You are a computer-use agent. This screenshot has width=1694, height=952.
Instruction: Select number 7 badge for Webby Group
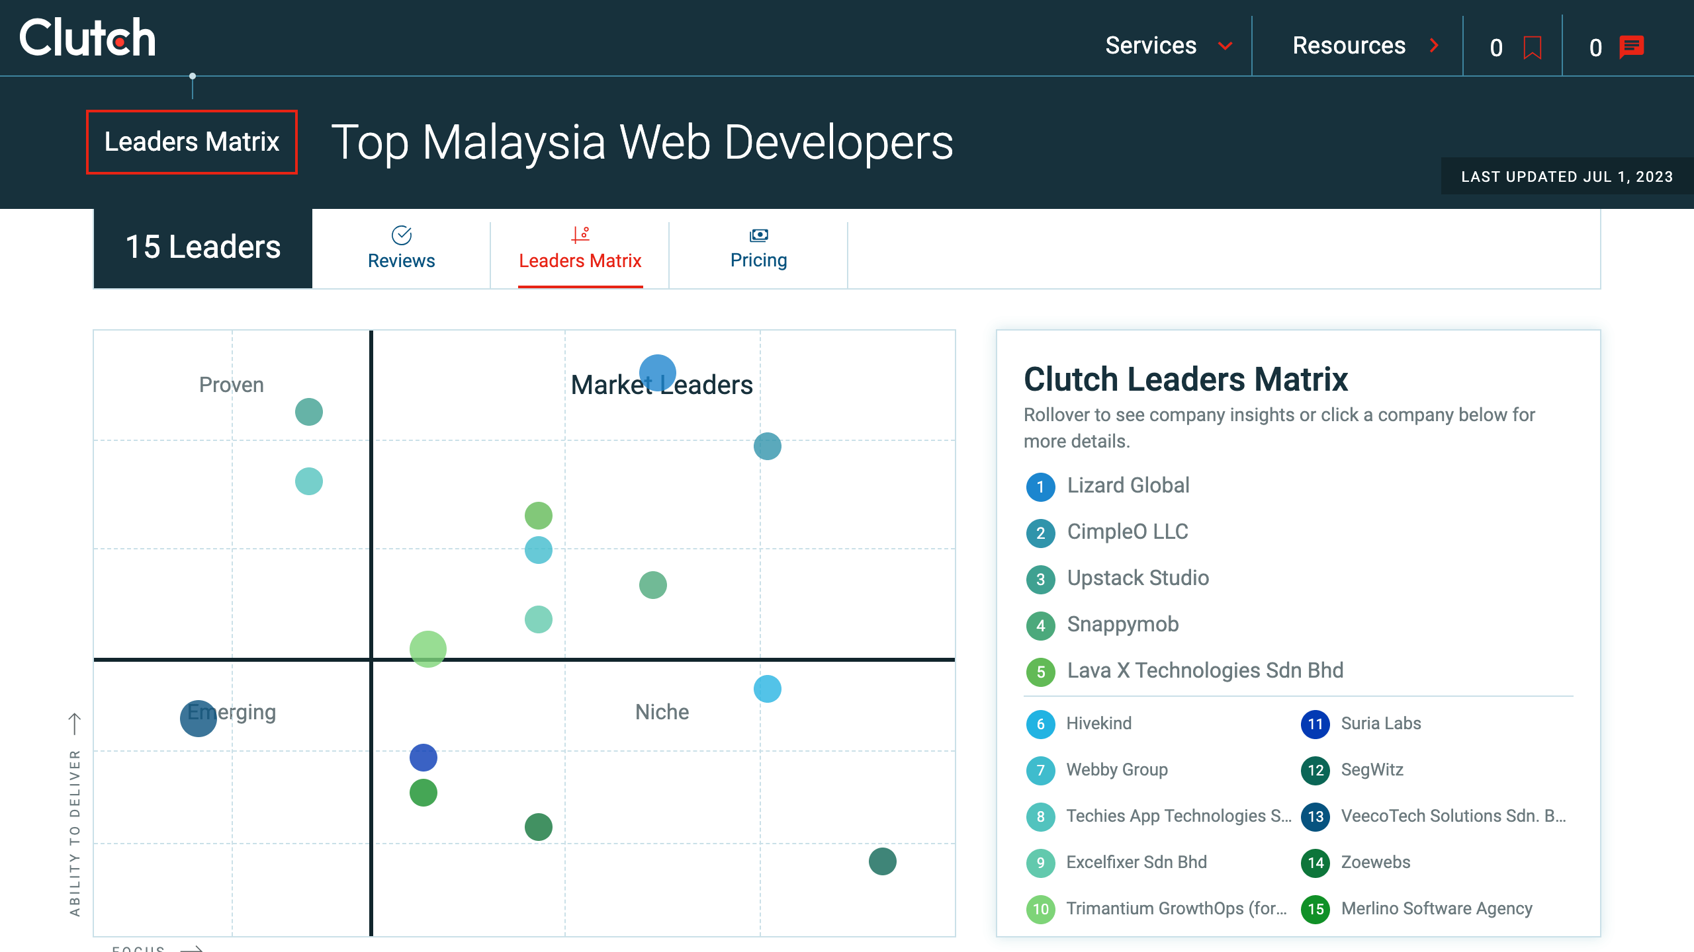click(x=1041, y=770)
